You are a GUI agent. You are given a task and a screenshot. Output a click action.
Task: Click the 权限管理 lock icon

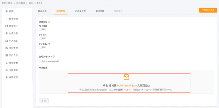click(x=7, y=78)
